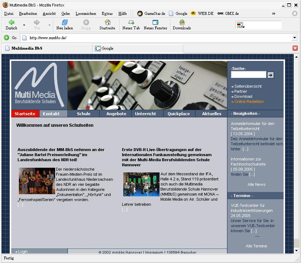Click the Alle News link

pyautogui.click(x=256, y=184)
